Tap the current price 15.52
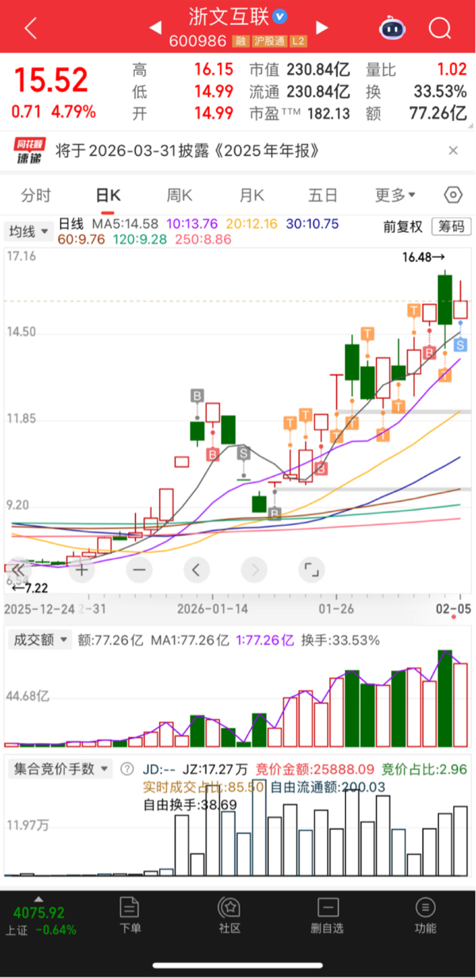This screenshot has width=476, height=978. click(51, 81)
